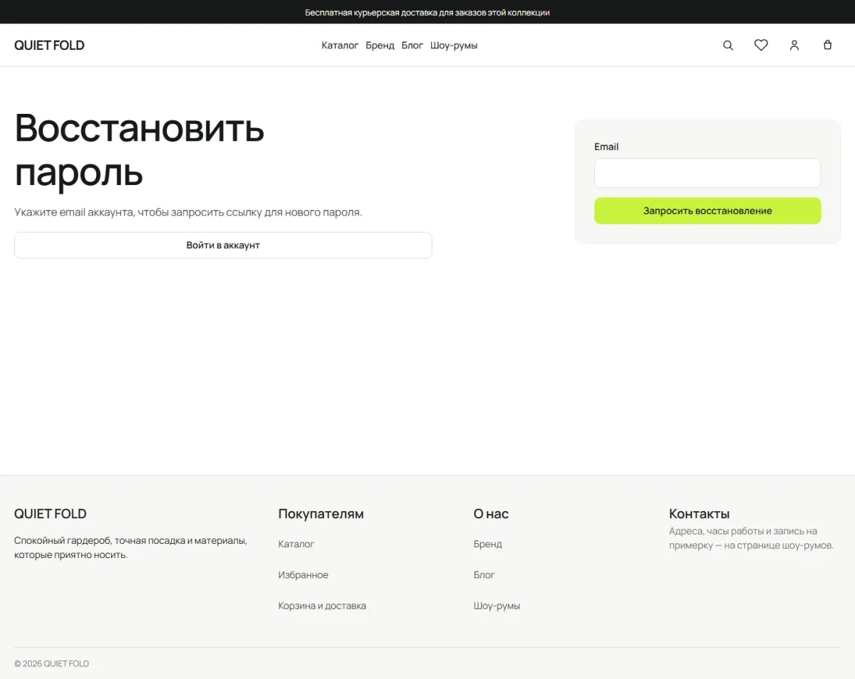This screenshot has height=679, width=855.
Task: Click the Покупателям footer heading
Action: [x=321, y=513]
